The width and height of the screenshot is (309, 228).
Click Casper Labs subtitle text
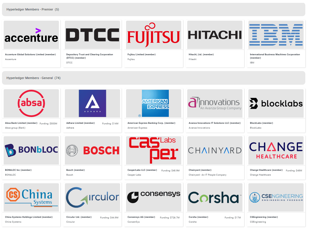tap(134, 175)
